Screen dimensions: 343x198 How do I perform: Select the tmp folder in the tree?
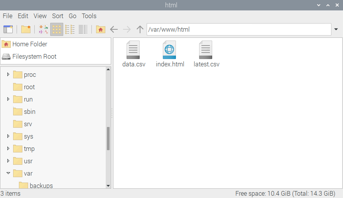click(x=24, y=149)
